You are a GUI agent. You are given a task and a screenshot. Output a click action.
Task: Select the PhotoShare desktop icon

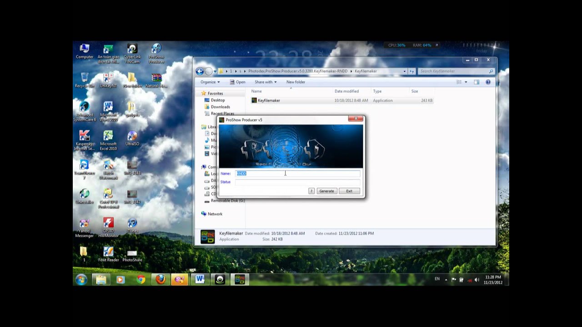click(132, 255)
